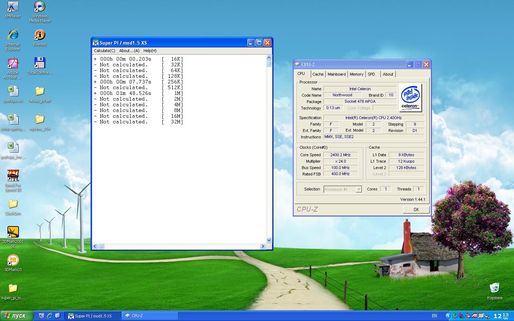Image resolution: width=514 pixels, height=321 pixels.
Task: Switch to the SPD tab
Action: pos(372,74)
